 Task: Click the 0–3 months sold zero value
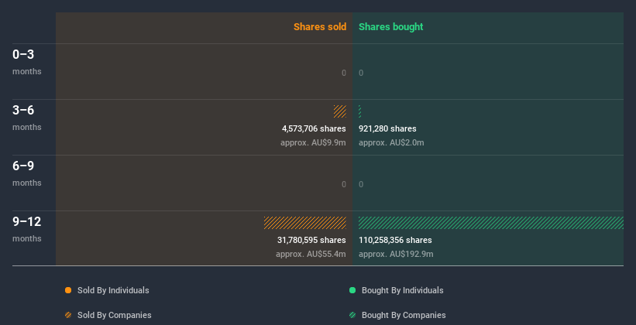pyautogui.click(x=344, y=73)
